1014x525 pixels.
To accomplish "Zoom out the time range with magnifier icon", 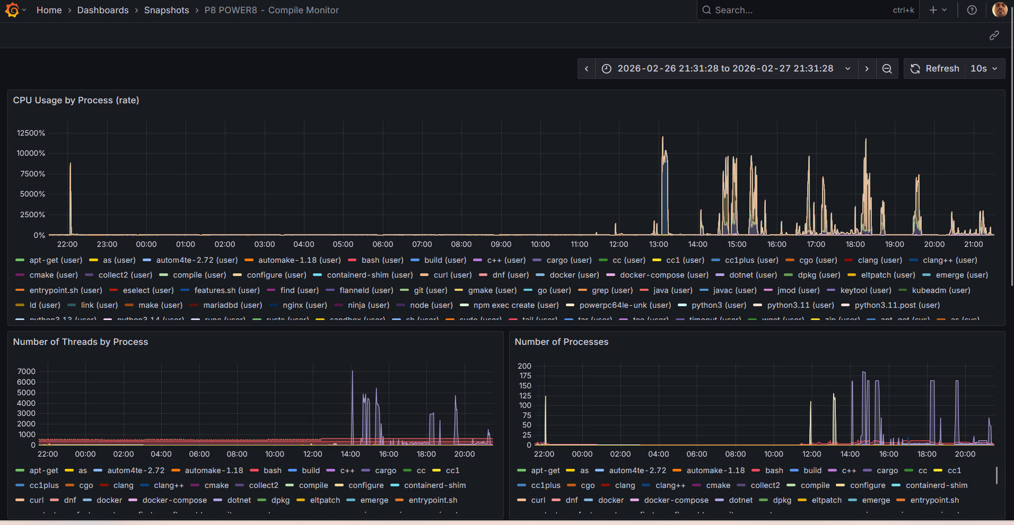I will (x=887, y=68).
